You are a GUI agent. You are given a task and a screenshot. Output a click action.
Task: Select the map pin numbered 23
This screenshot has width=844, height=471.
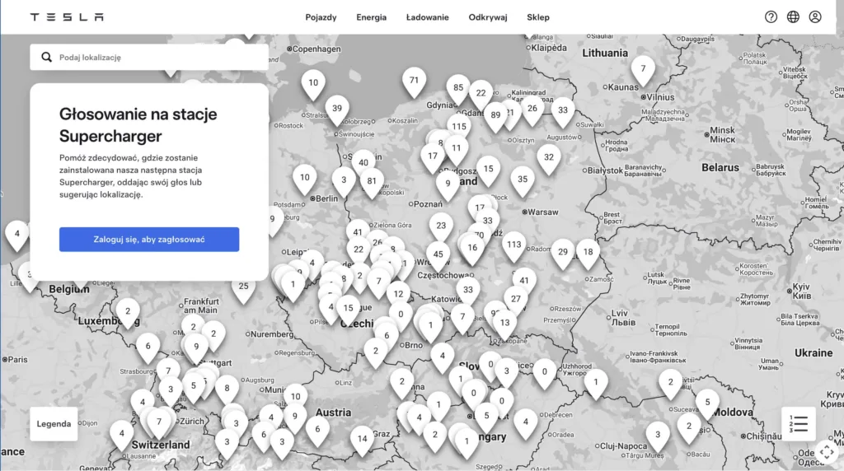click(x=441, y=229)
